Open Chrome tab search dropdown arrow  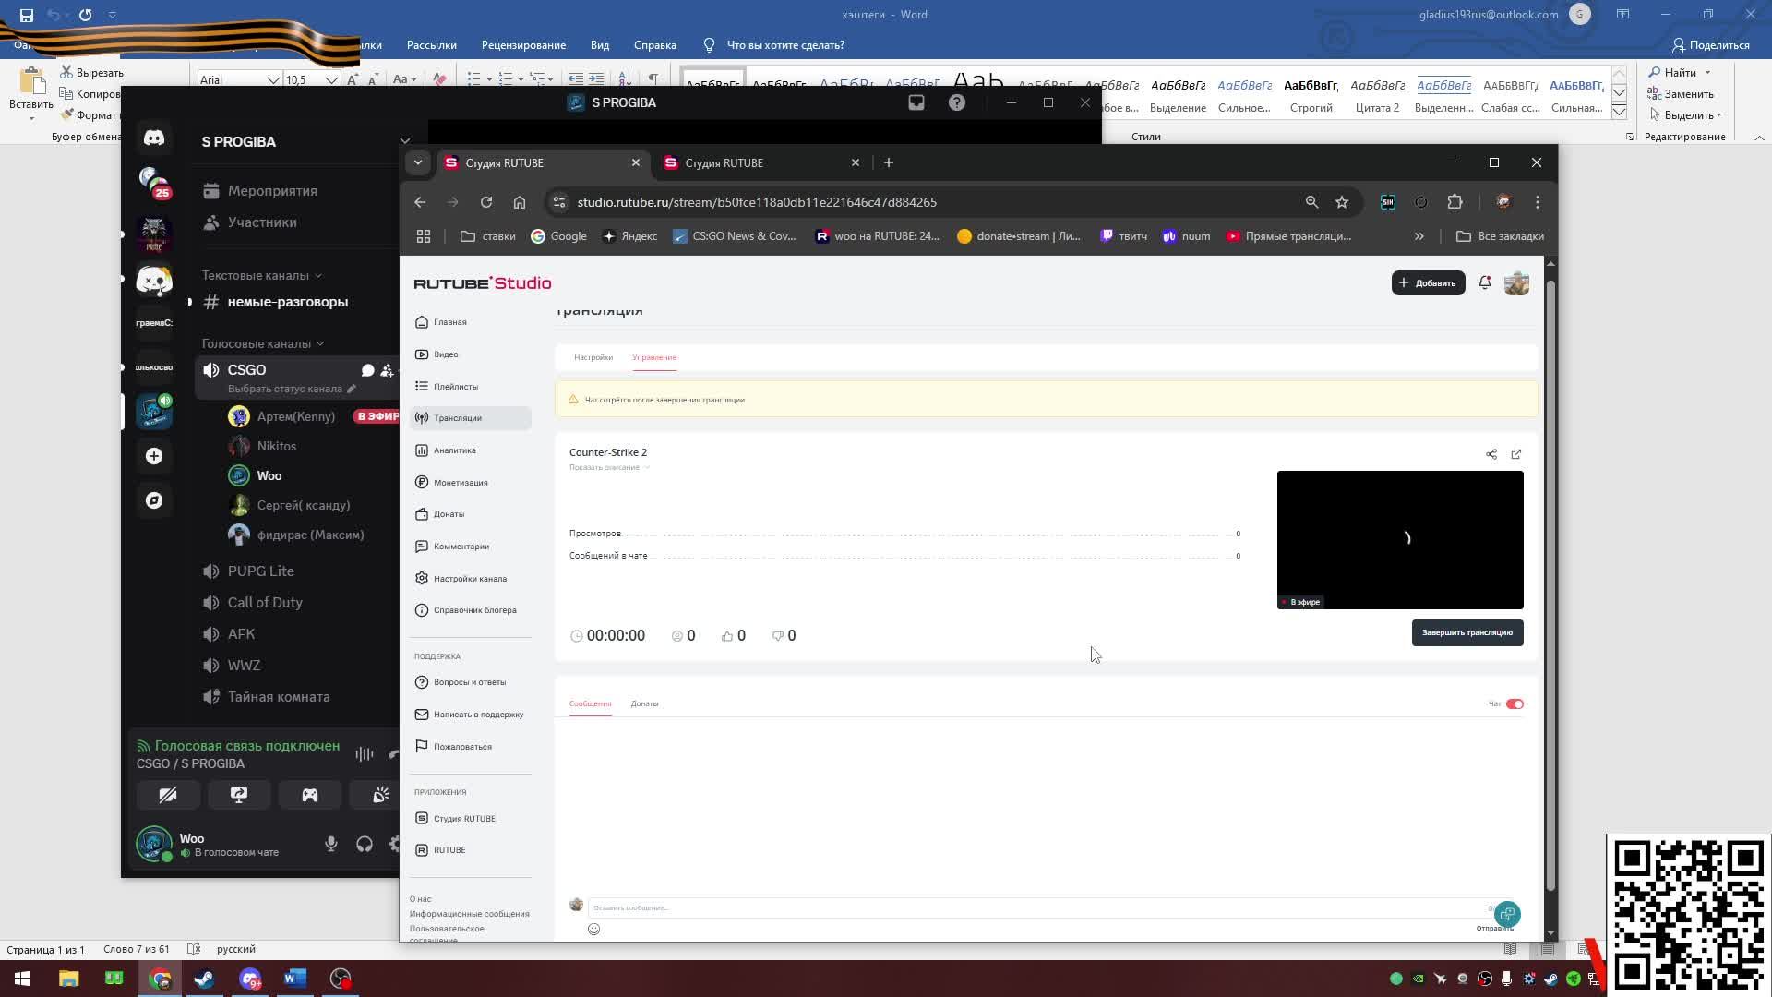418,162
